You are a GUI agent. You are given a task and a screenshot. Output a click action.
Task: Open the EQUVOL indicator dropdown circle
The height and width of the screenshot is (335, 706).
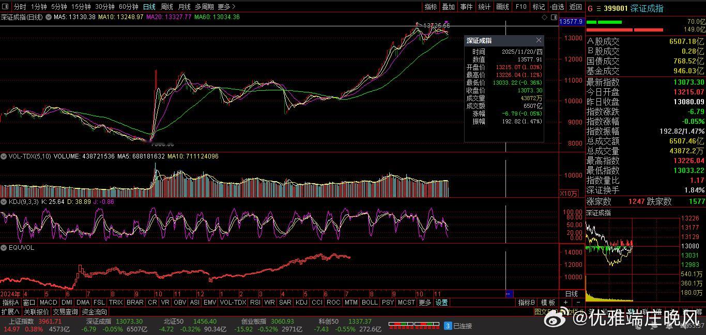[x=5, y=248]
